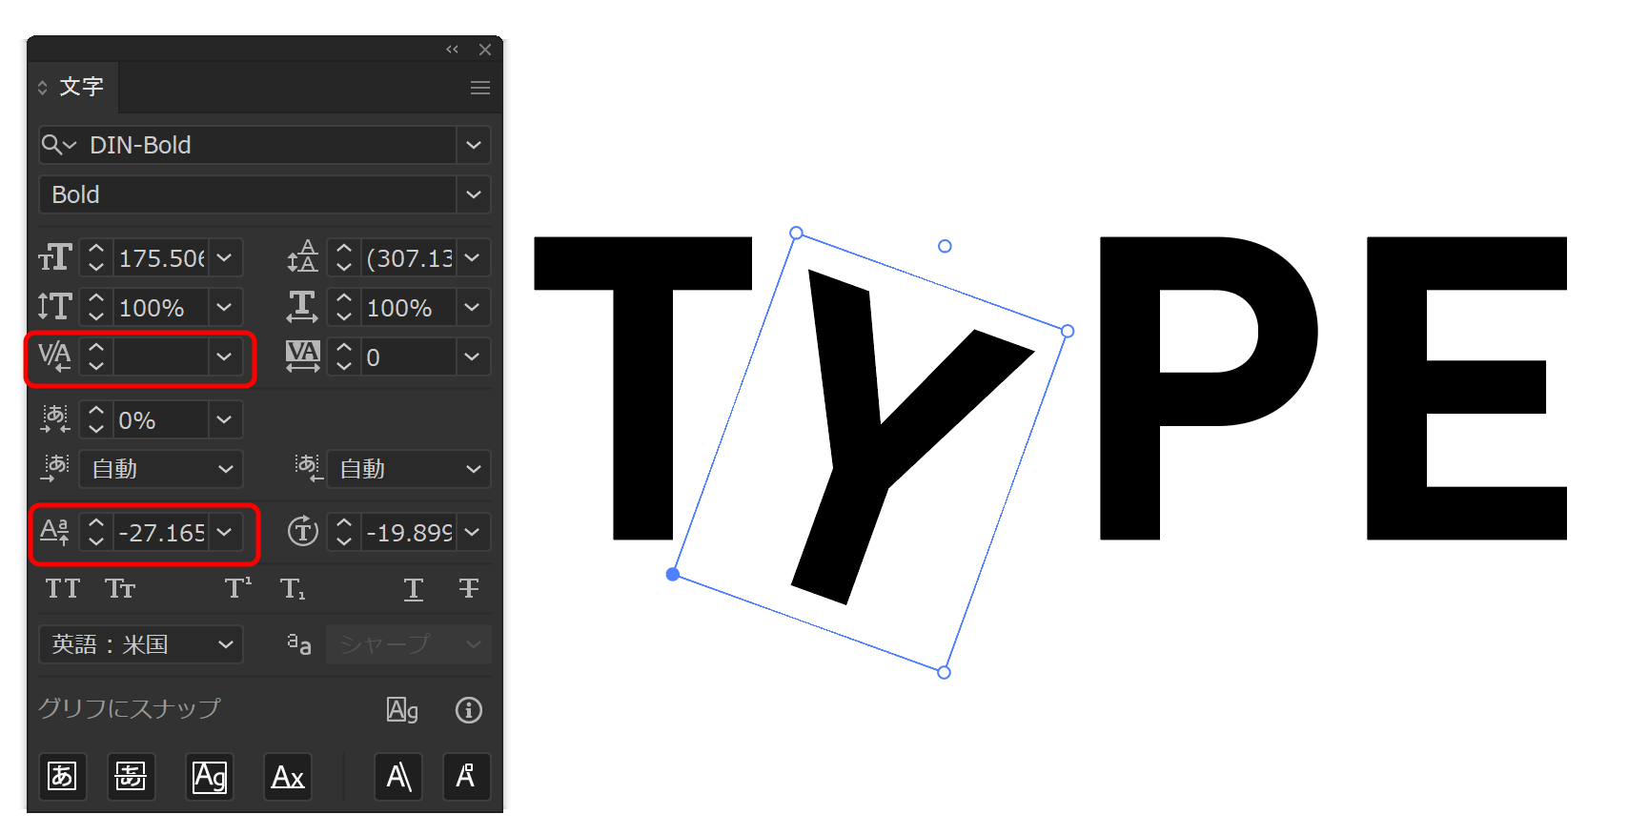The width and height of the screenshot is (1628, 835).
Task: Toggle All Caps formatting button
Action: [x=63, y=589]
